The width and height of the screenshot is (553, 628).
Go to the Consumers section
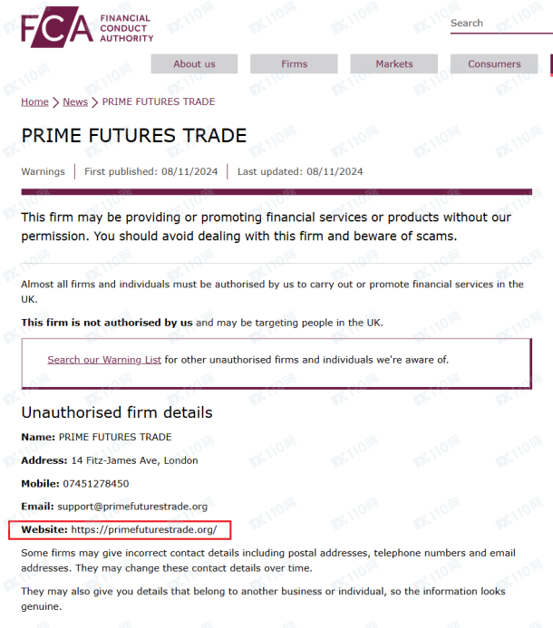click(494, 64)
